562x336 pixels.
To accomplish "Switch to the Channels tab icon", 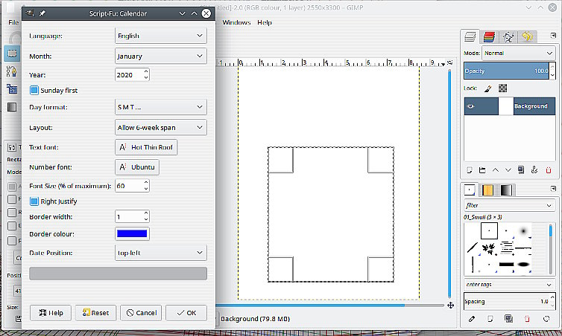I will tap(489, 36).
